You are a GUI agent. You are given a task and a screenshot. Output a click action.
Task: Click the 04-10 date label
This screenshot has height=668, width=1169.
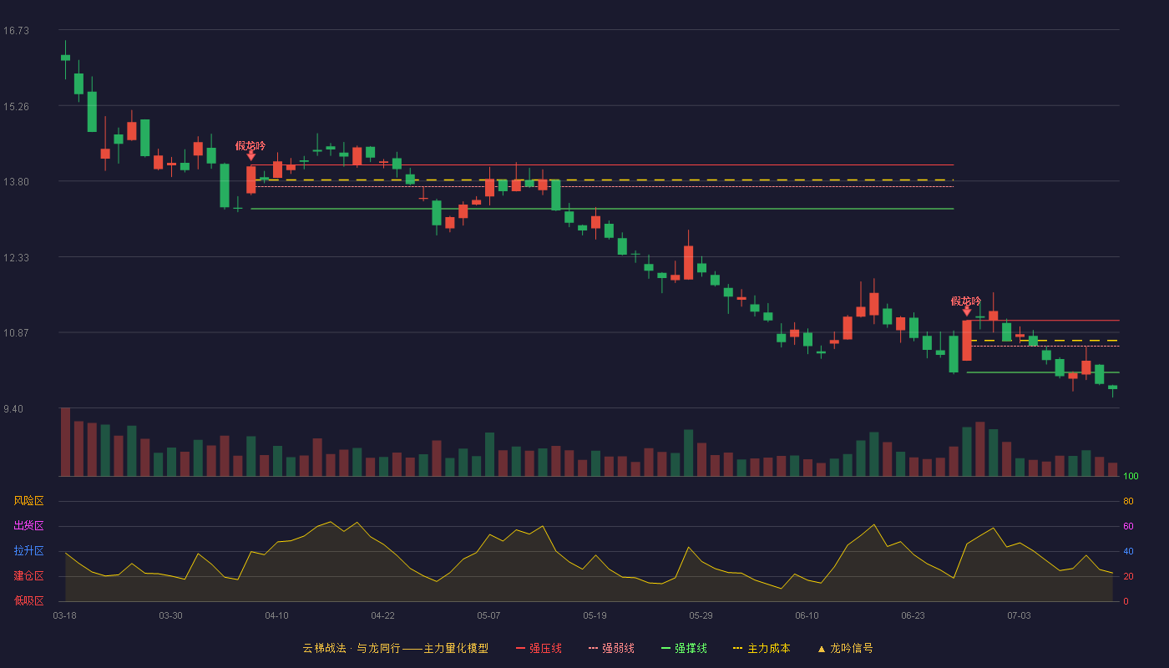(x=276, y=615)
